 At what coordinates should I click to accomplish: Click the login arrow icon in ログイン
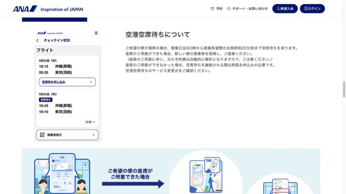coord(306,9)
